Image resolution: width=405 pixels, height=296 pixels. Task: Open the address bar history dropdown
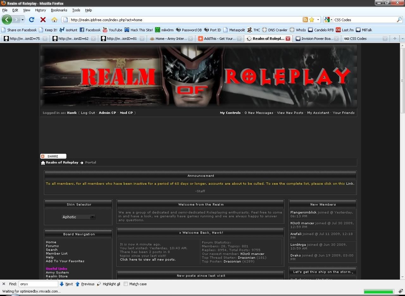(x=318, y=20)
